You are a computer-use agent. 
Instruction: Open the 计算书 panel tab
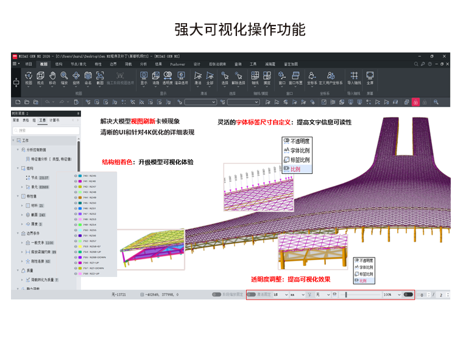[x=54, y=120]
